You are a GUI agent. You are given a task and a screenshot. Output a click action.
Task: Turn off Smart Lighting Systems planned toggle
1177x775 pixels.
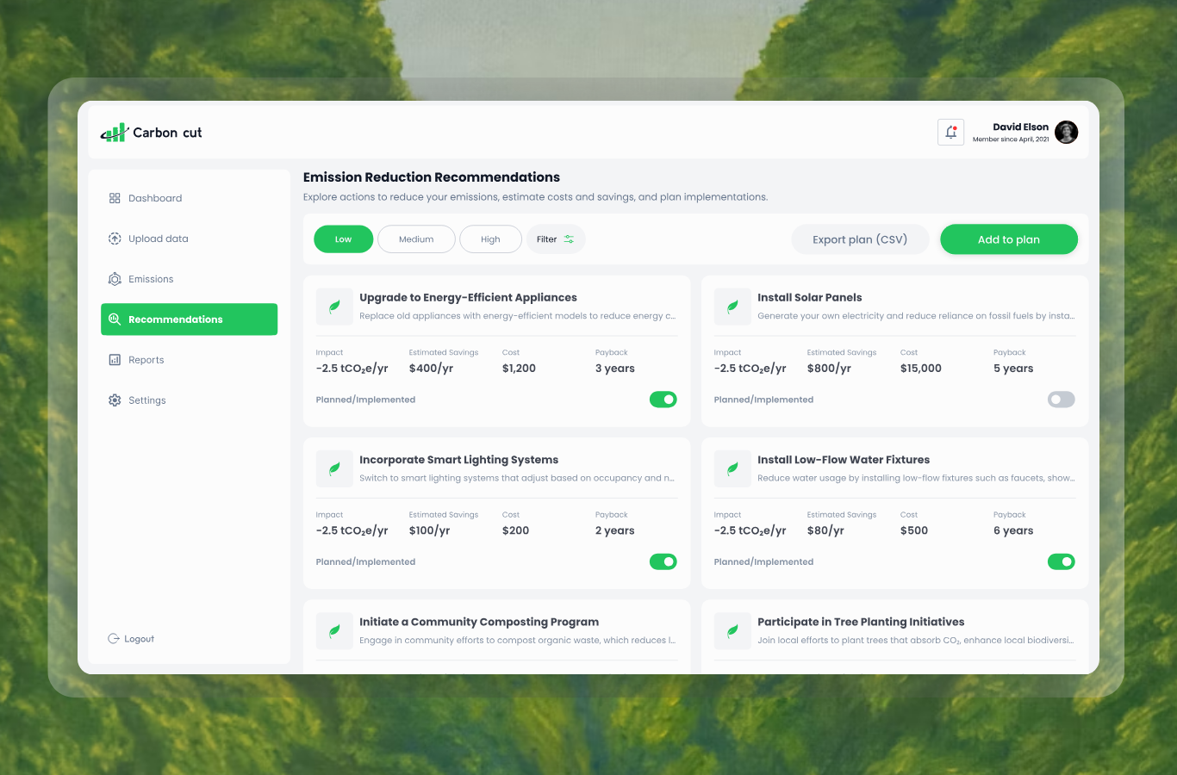click(x=663, y=561)
